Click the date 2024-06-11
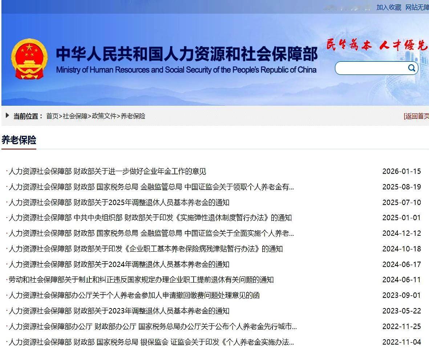The height and width of the screenshot is (348, 429). [401, 280]
